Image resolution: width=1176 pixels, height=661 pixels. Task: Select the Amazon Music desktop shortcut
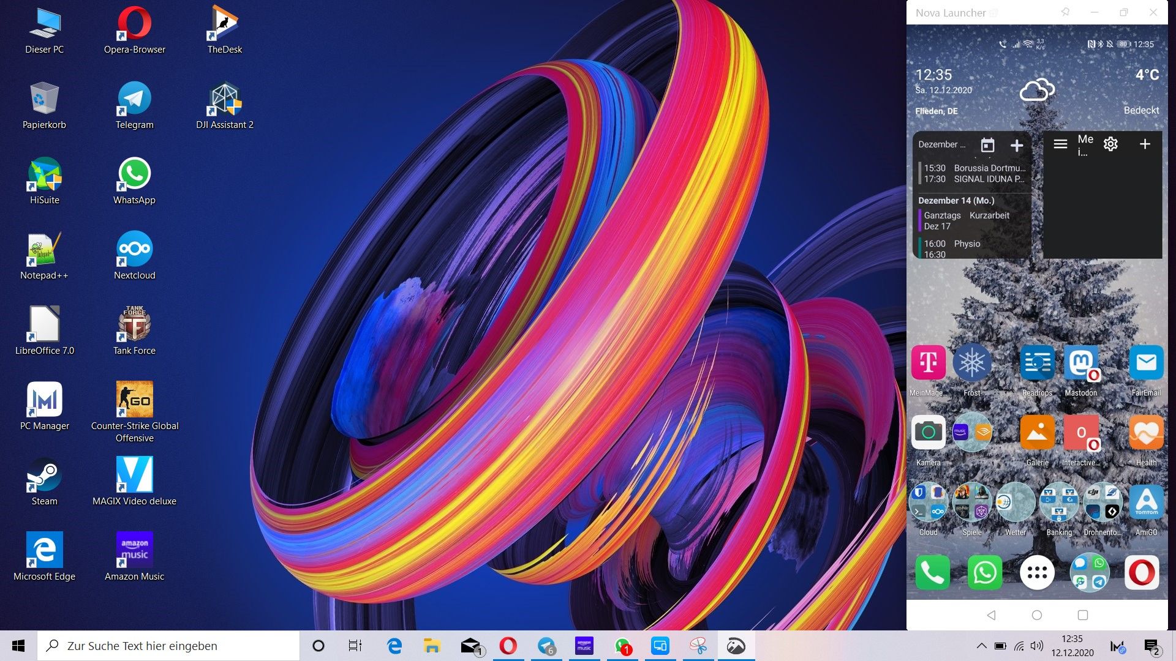pos(134,558)
